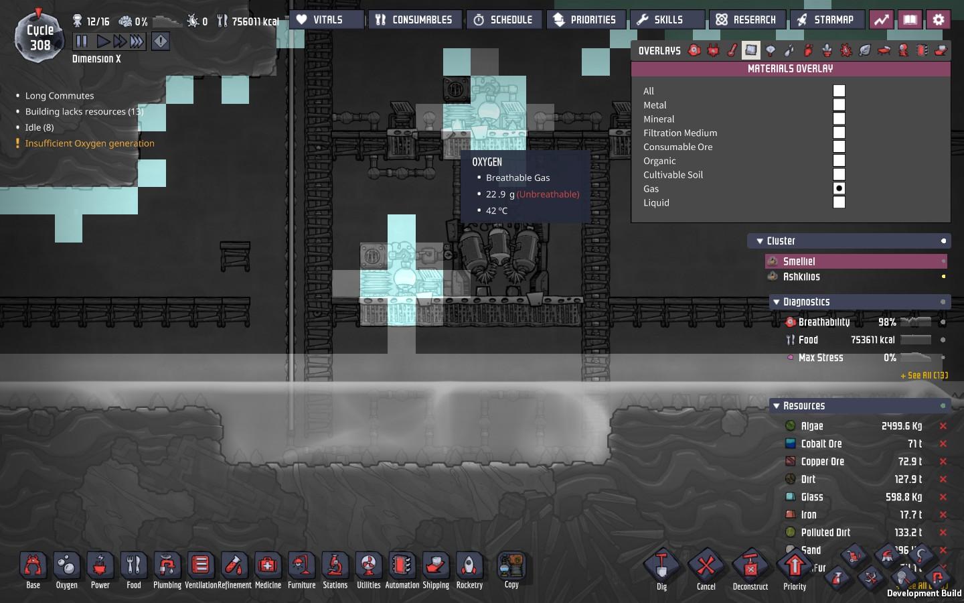Open the Skills tab
The width and height of the screenshot is (964, 603).
pos(667,19)
